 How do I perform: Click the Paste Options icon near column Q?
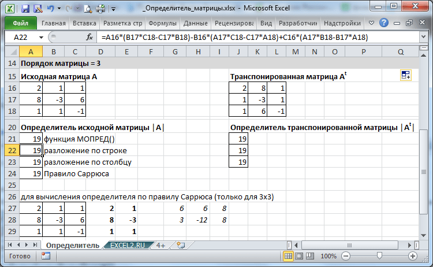[x=406, y=75]
